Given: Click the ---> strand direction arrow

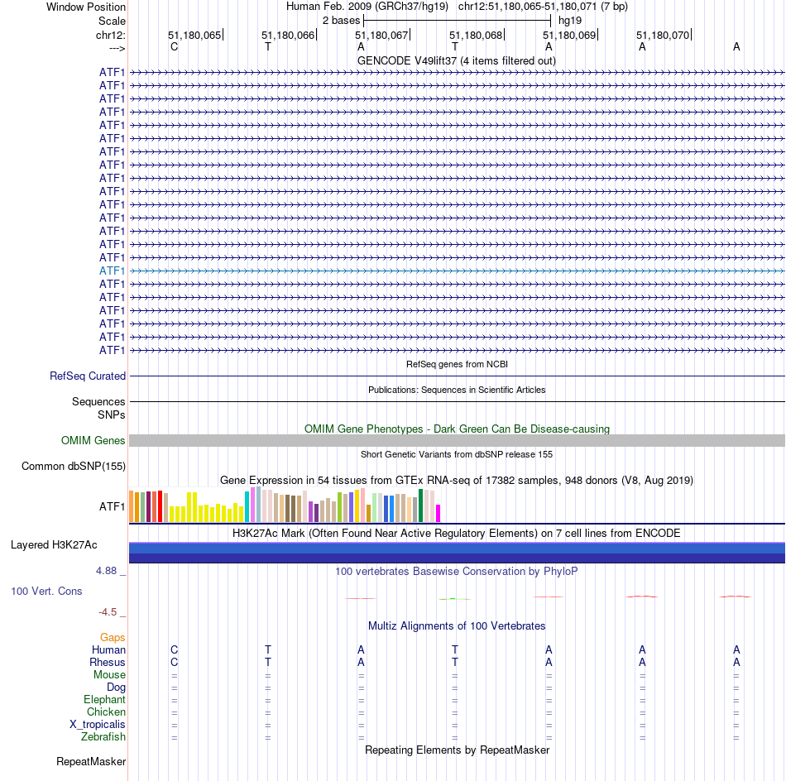Looking at the screenshot, I should click(117, 48).
